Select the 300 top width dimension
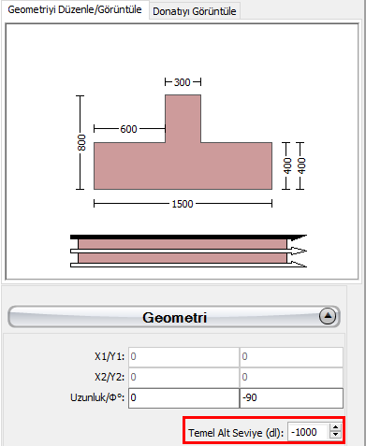The image size is (366, 446). (183, 82)
